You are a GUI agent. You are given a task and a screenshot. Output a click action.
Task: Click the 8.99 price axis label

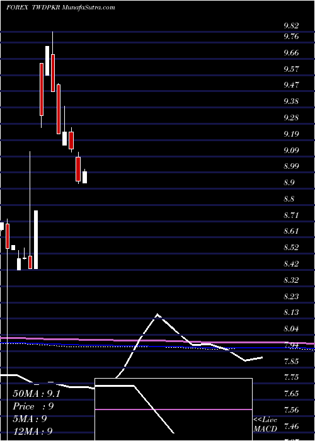(291, 166)
